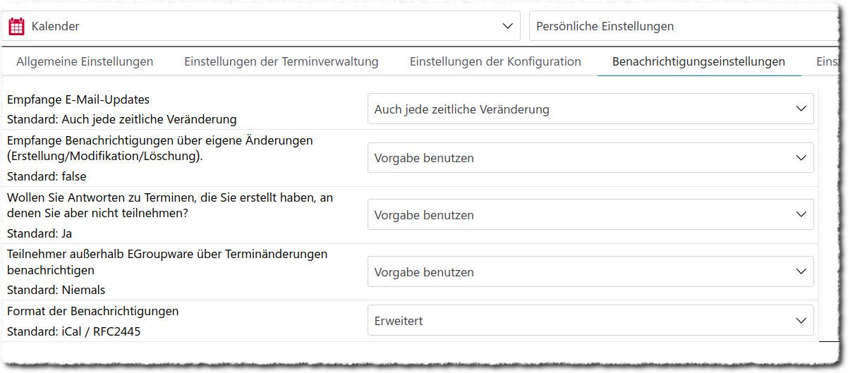Open the Kalender application selector
The image size is (848, 373).
261,26
